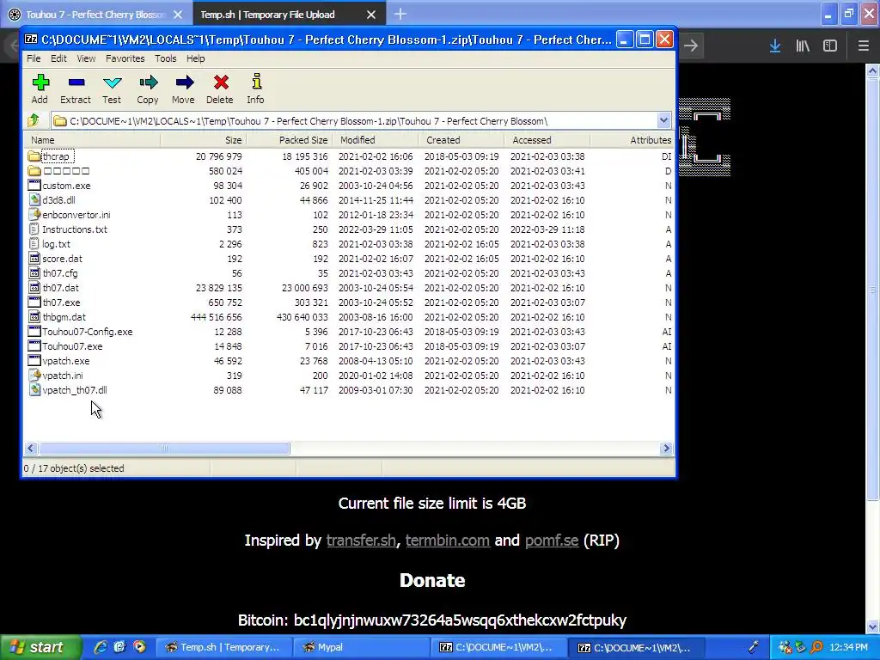The width and height of the screenshot is (880, 660).
Task: Open a new browser tab
Action: pyautogui.click(x=400, y=14)
